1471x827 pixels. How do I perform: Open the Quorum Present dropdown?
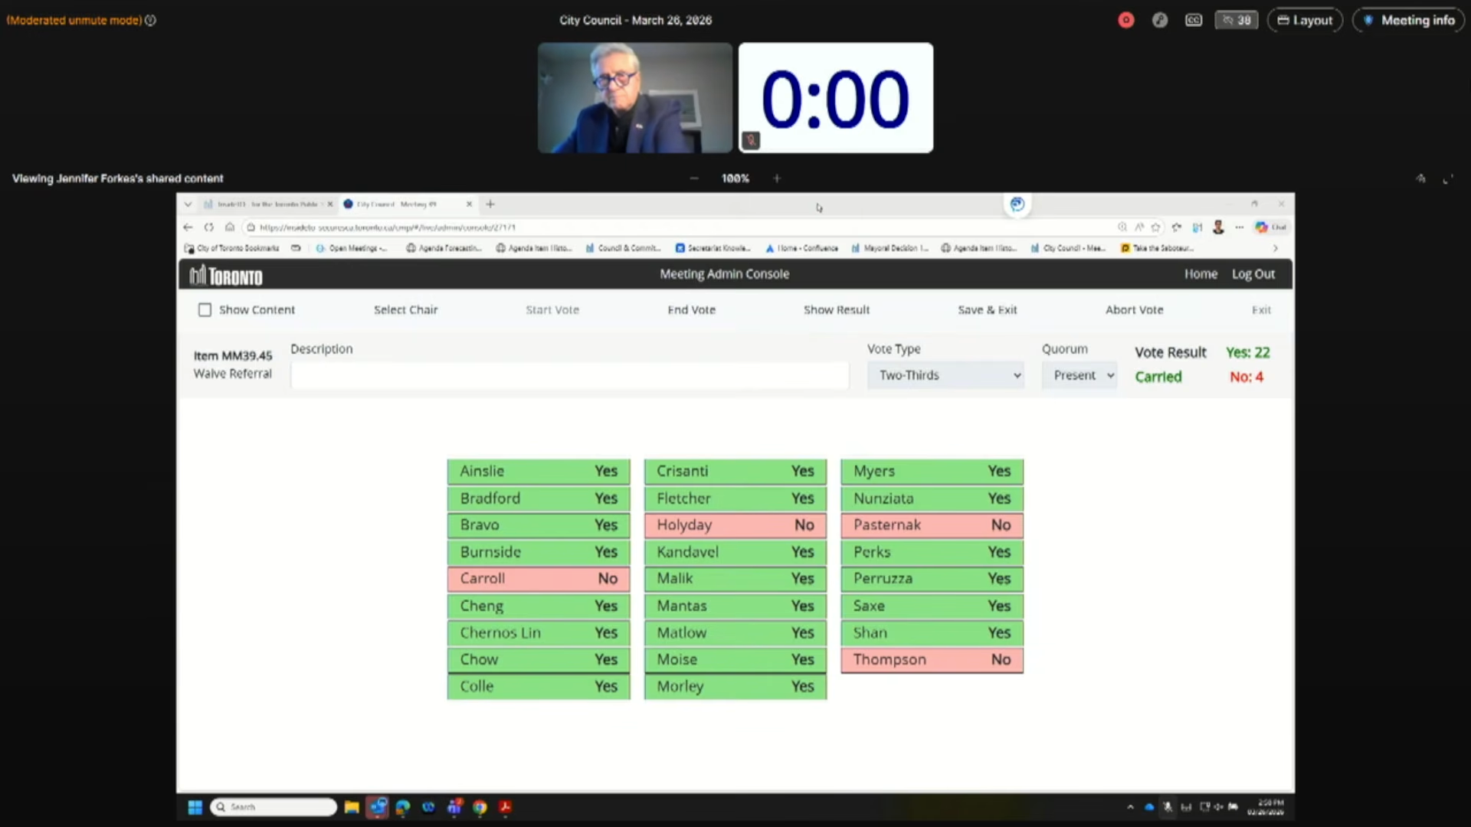(x=1079, y=375)
